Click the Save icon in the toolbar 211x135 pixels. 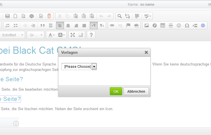click(7, 16)
